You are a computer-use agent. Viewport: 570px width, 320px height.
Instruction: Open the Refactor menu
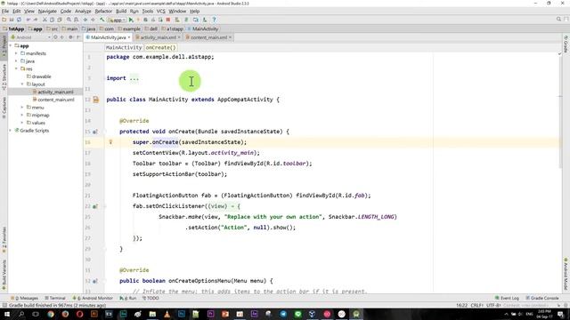pyautogui.click(x=103, y=12)
